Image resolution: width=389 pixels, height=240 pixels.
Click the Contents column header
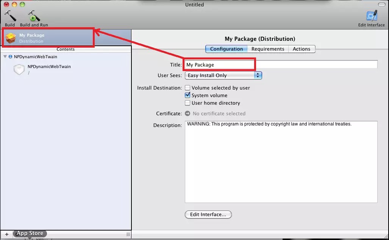pos(66,49)
